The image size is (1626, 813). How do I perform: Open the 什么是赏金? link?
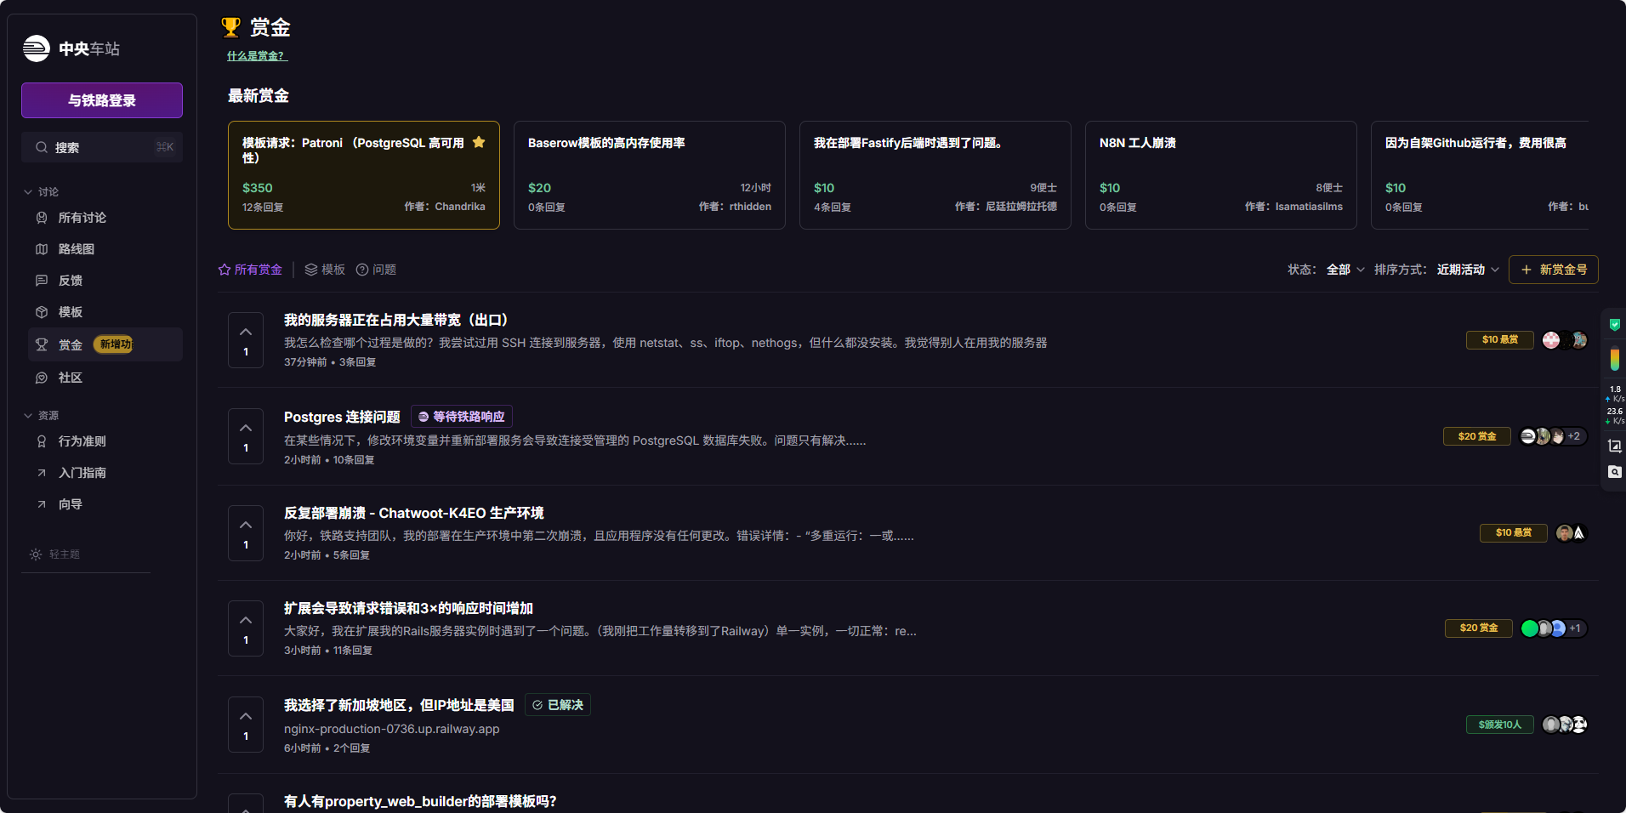(x=257, y=56)
